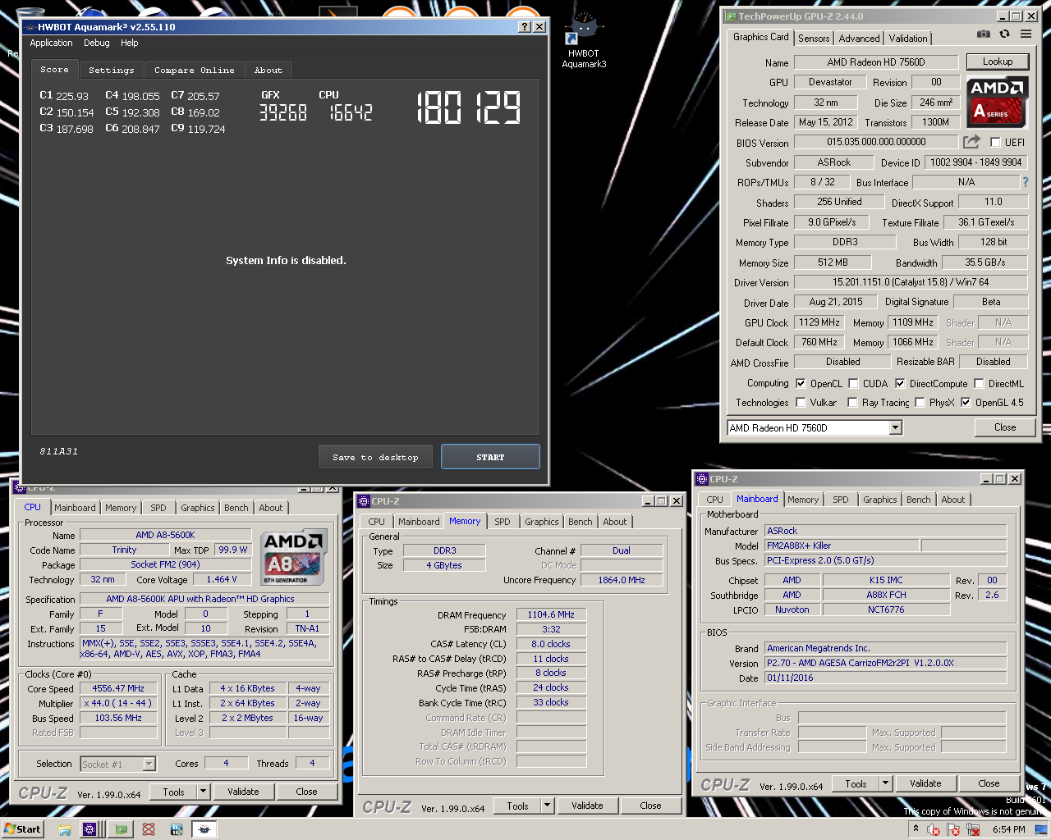Image resolution: width=1051 pixels, height=840 pixels.
Task: Toggle the DirectML checkbox
Action: (x=979, y=383)
